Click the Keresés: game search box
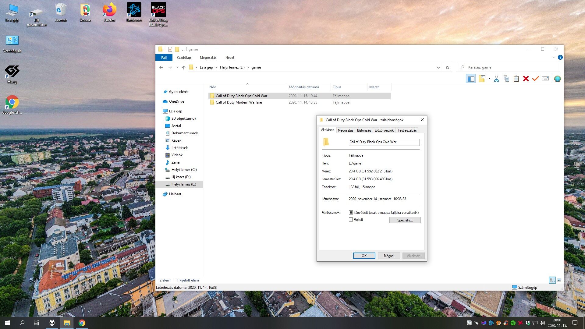 [508, 67]
